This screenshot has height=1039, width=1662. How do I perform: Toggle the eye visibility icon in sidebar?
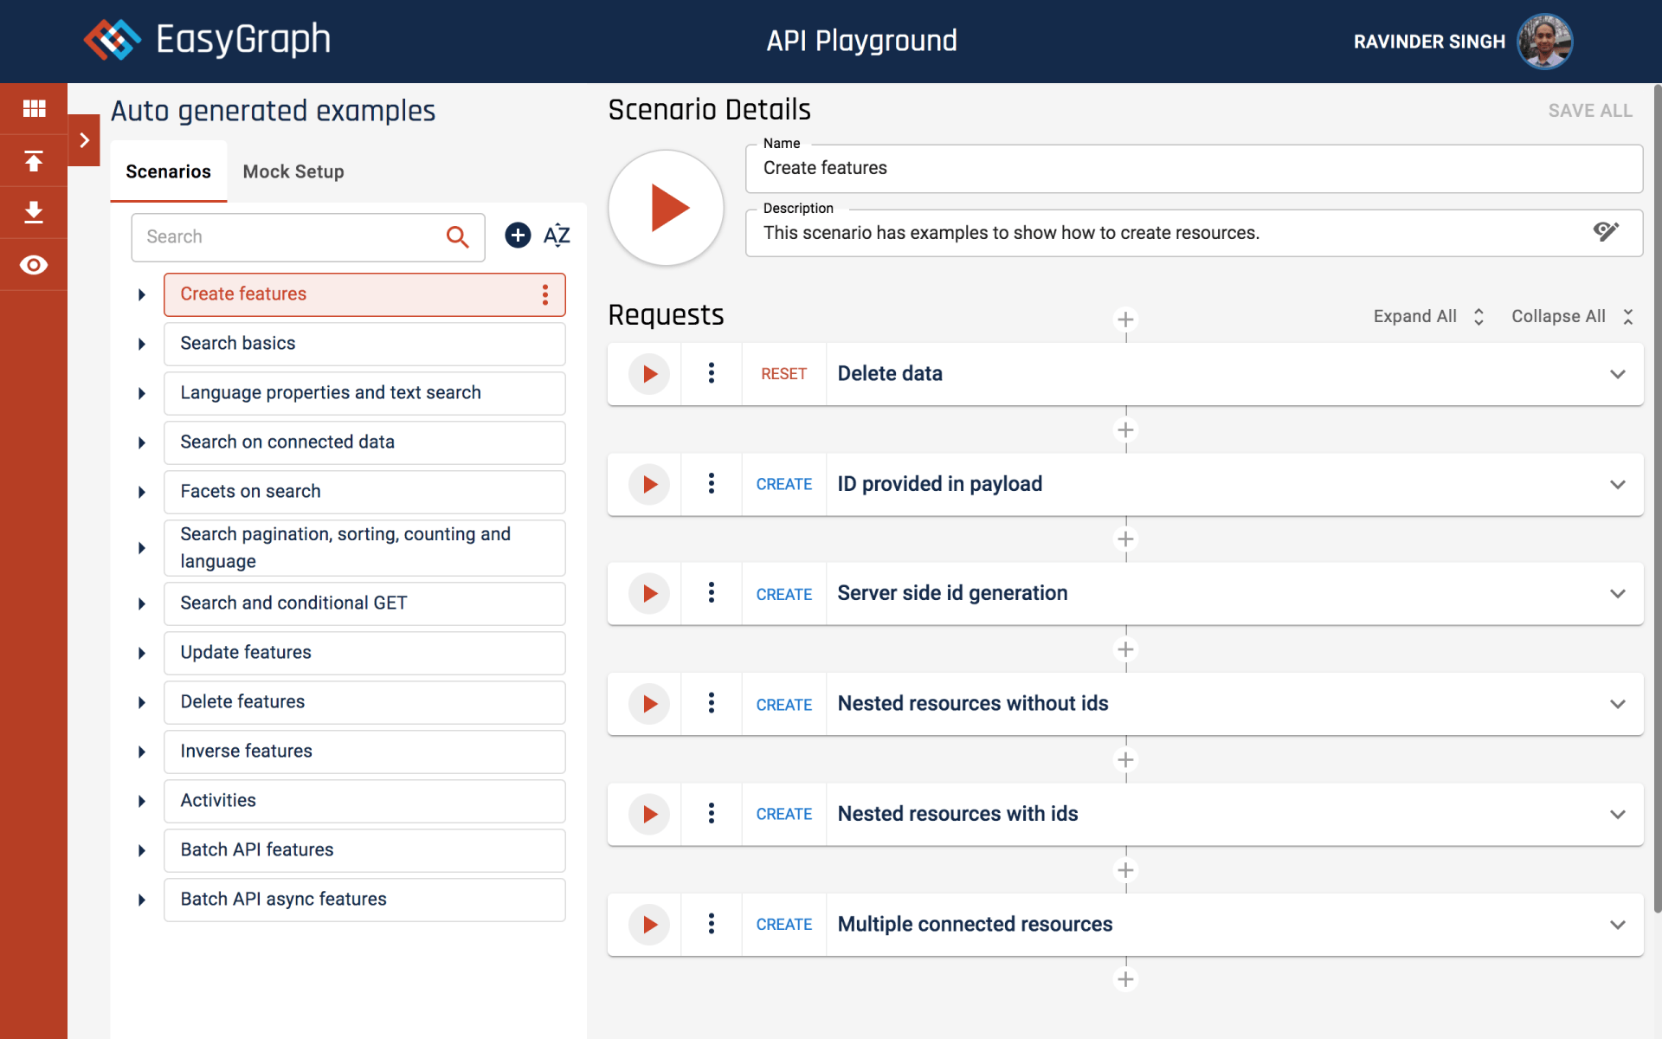tap(34, 265)
